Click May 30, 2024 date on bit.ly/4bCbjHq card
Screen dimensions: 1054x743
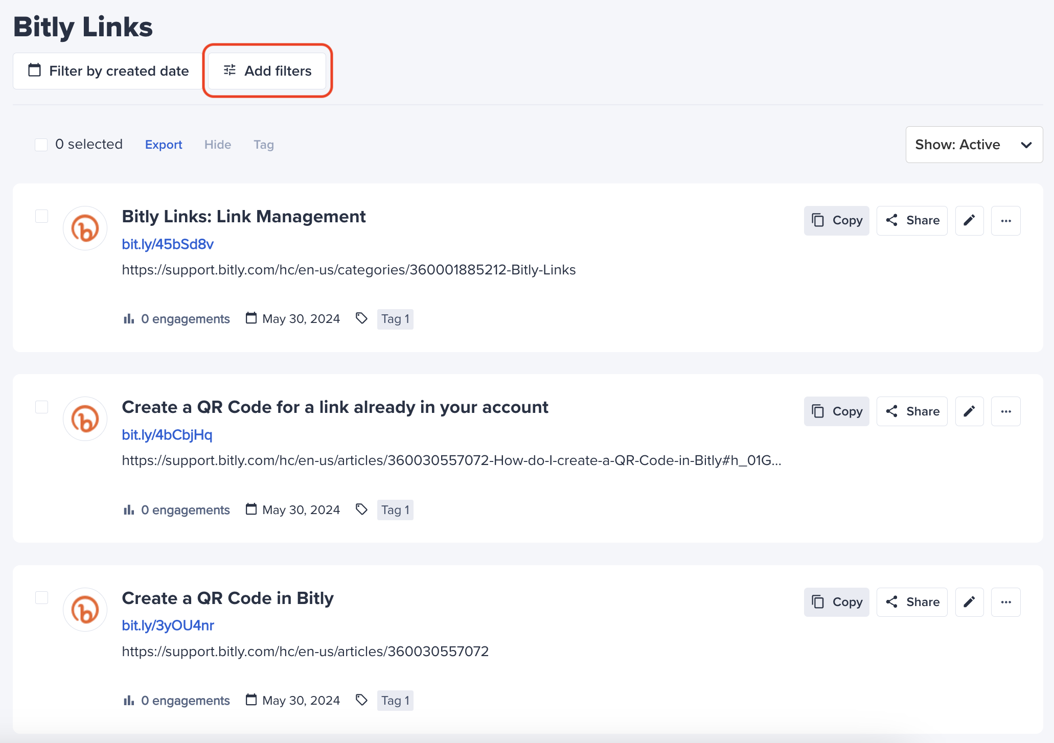pyautogui.click(x=293, y=510)
